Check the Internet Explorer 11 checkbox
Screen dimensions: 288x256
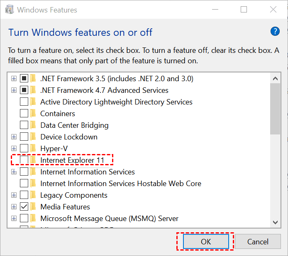click(x=24, y=160)
